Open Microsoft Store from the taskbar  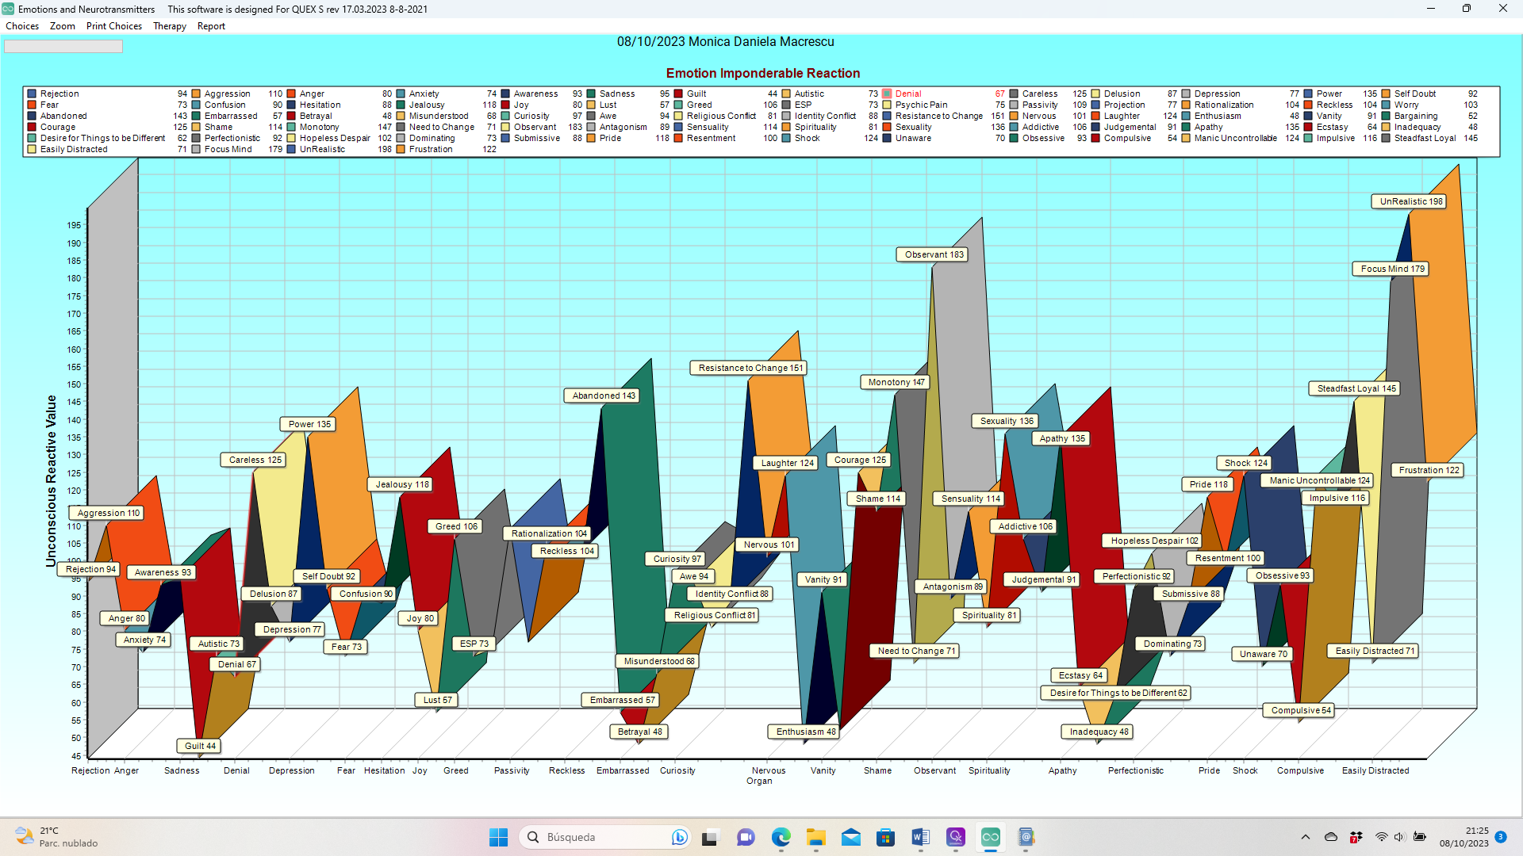(x=885, y=837)
